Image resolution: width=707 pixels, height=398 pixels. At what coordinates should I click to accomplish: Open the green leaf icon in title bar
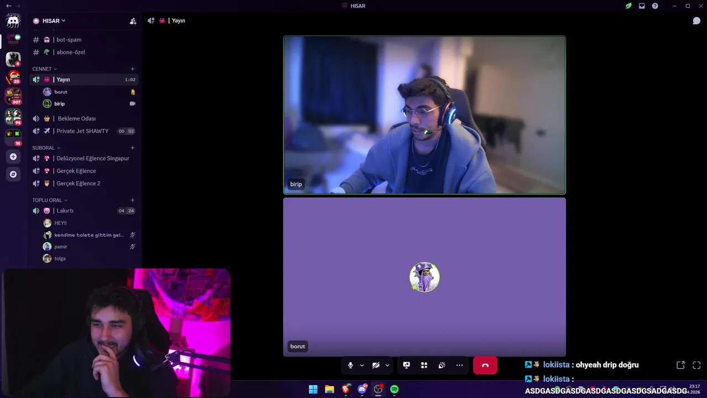point(628,6)
